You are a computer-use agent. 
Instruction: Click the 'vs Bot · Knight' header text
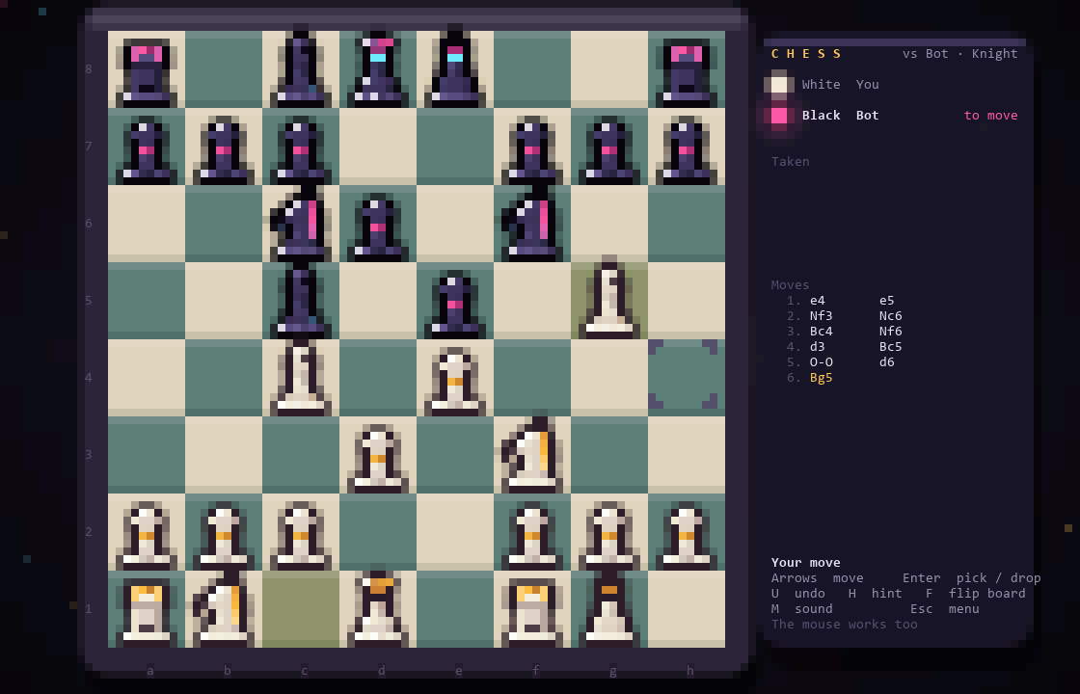(960, 54)
